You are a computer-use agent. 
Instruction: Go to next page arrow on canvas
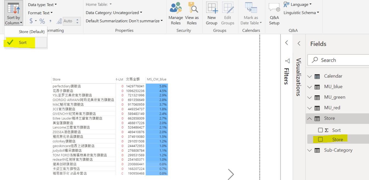click(x=231, y=174)
